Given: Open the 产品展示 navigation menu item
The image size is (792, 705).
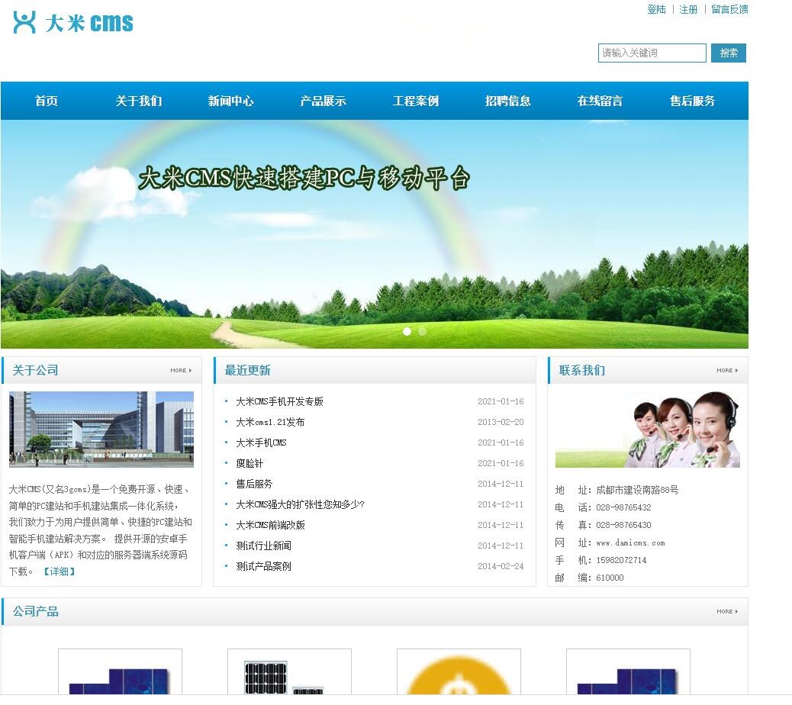Looking at the screenshot, I should [323, 100].
